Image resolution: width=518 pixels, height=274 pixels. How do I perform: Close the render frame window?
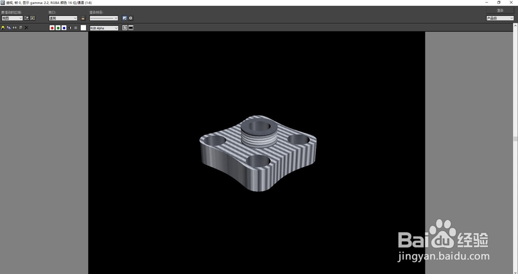pyautogui.click(x=511, y=2)
